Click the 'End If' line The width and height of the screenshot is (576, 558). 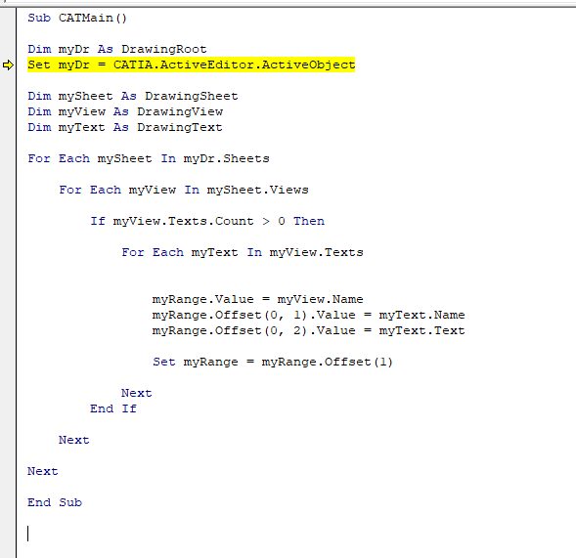click(x=113, y=408)
